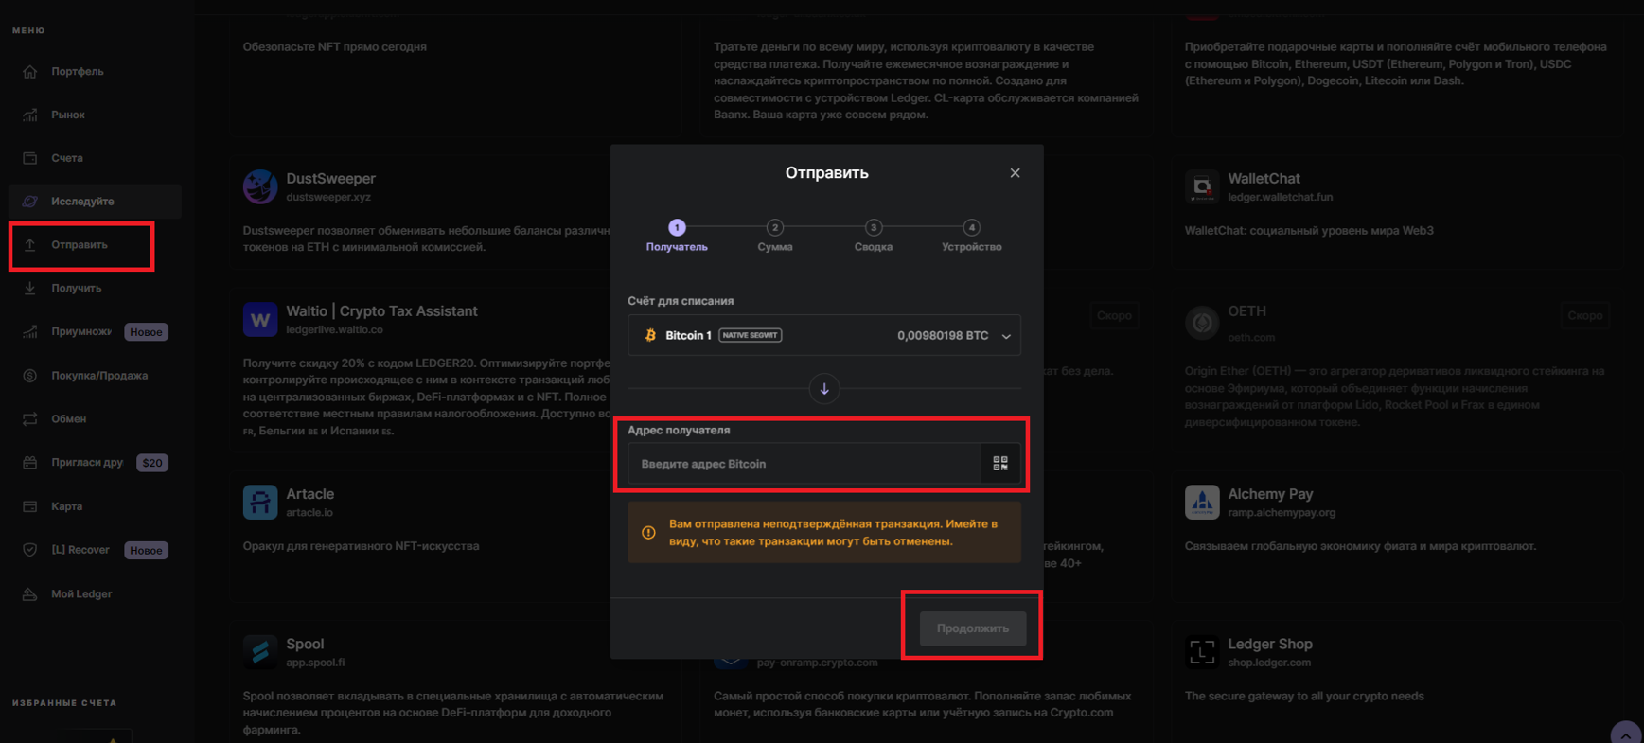Click the ИЗБРАННЫЕ СЧЕТА heading
Screen dimensions: 1644x743
pyautogui.click(x=64, y=703)
